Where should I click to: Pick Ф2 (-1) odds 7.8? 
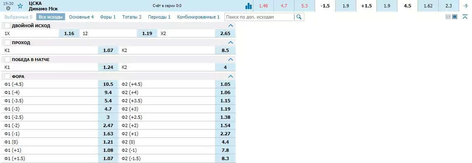(x=225, y=150)
